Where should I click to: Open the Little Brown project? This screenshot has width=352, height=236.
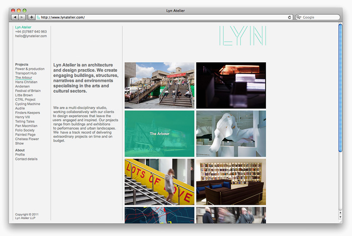(24, 95)
